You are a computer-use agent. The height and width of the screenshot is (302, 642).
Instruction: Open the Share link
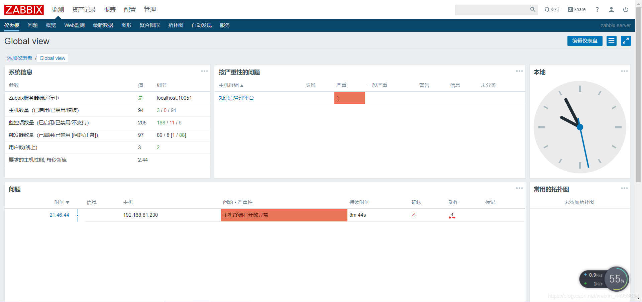576,9
